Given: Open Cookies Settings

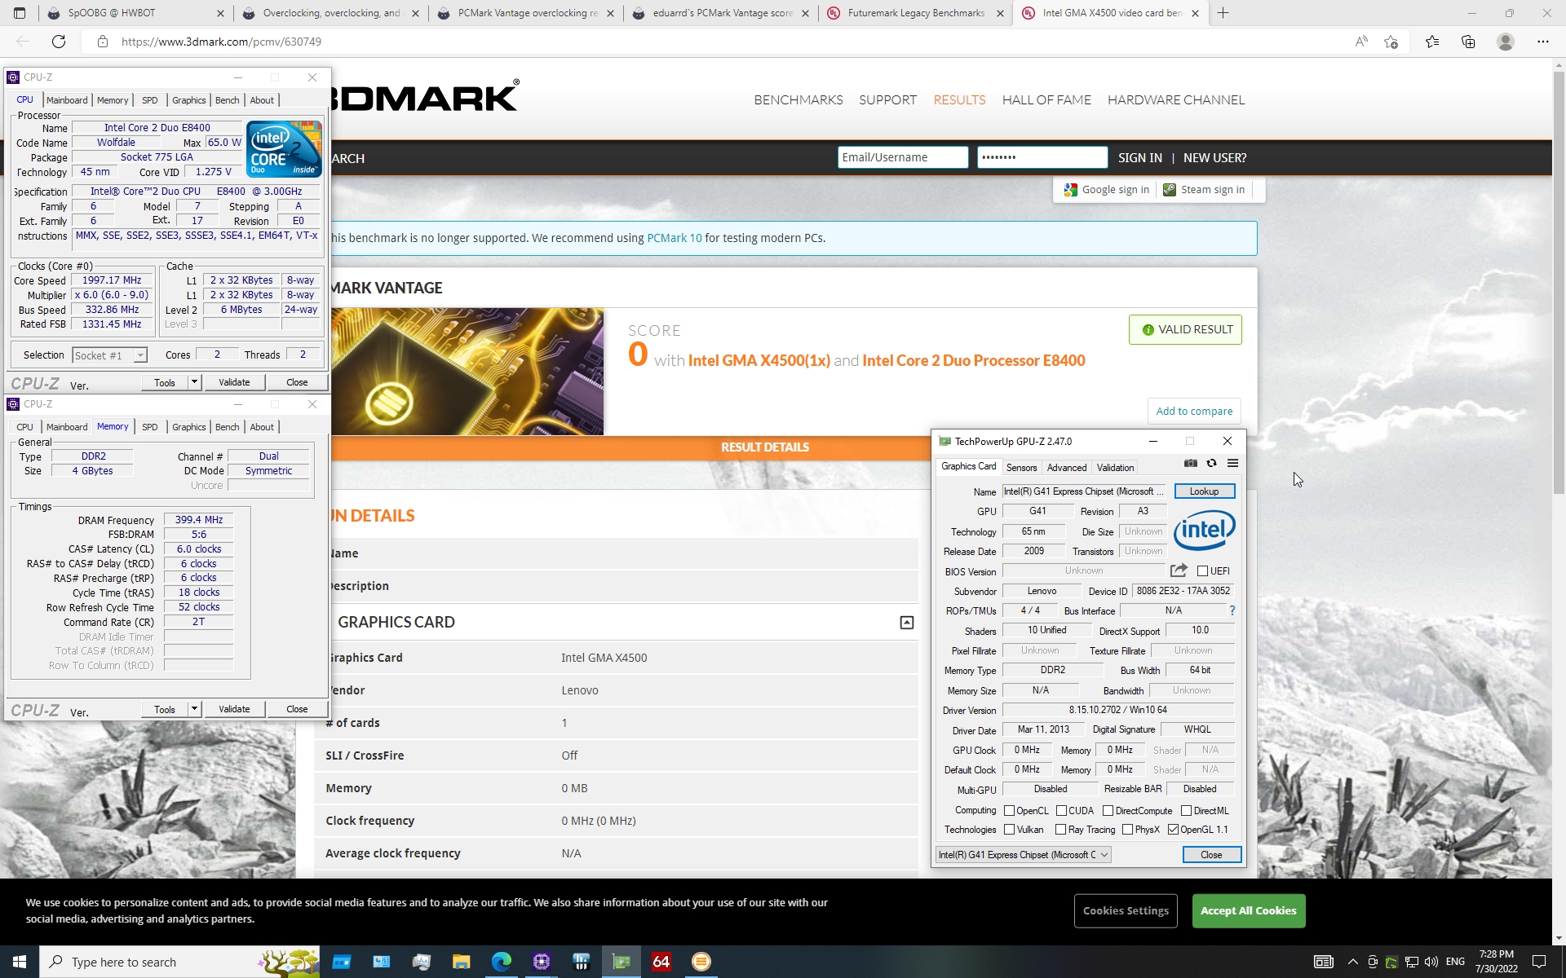Looking at the screenshot, I should click(x=1126, y=910).
